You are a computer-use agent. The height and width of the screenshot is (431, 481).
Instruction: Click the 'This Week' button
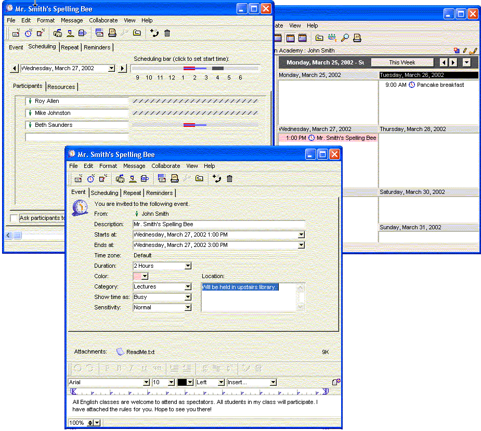[x=402, y=62]
